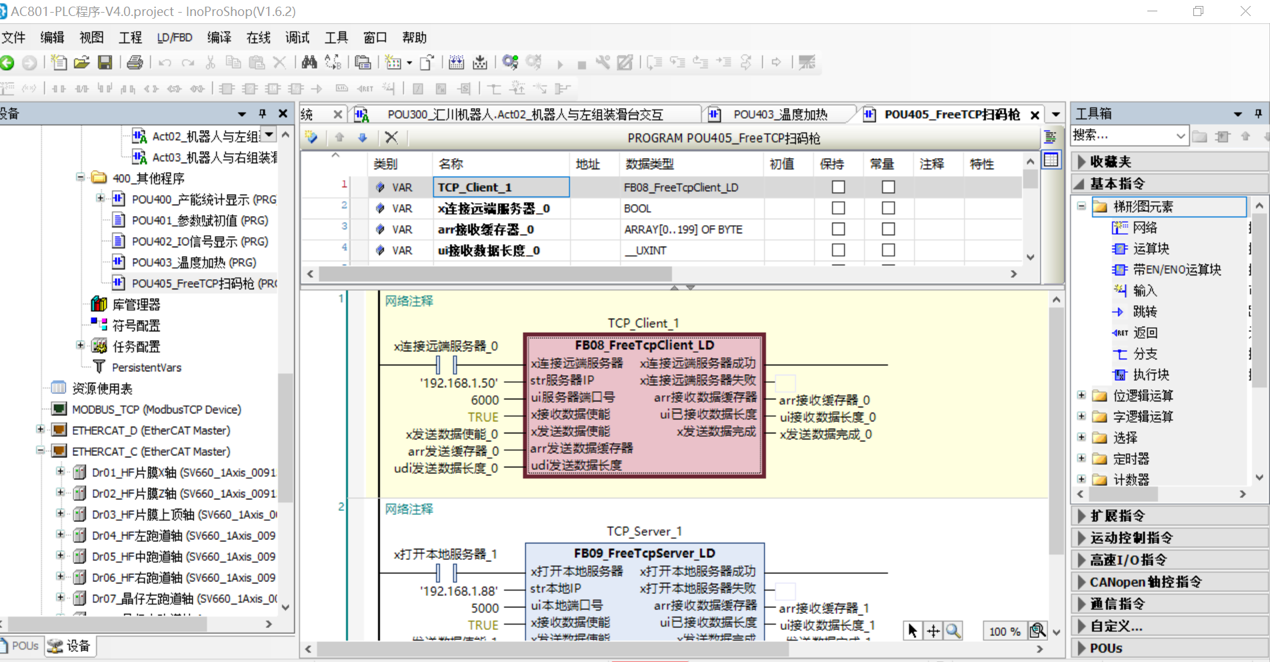Save the project with floppy icon

coord(105,63)
